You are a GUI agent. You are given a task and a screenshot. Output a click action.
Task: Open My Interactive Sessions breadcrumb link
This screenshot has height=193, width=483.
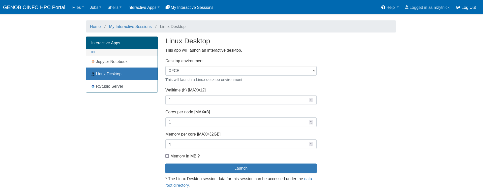[x=130, y=26]
